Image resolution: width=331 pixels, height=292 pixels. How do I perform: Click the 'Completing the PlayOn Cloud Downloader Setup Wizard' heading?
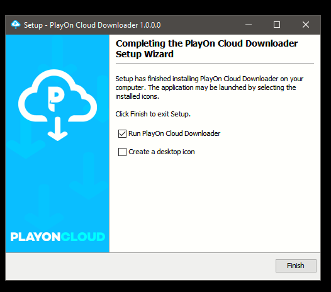(206, 49)
